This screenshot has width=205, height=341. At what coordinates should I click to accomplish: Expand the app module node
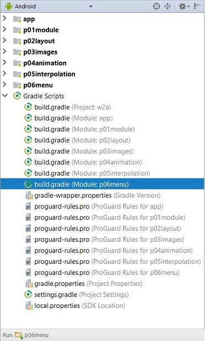(4, 19)
